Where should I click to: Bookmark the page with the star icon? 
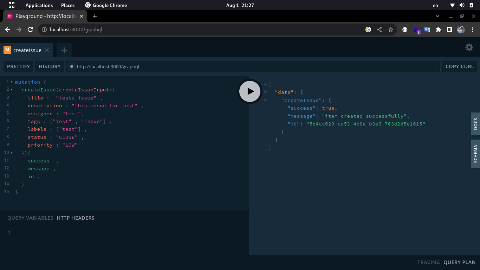pyautogui.click(x=391, y=30)
